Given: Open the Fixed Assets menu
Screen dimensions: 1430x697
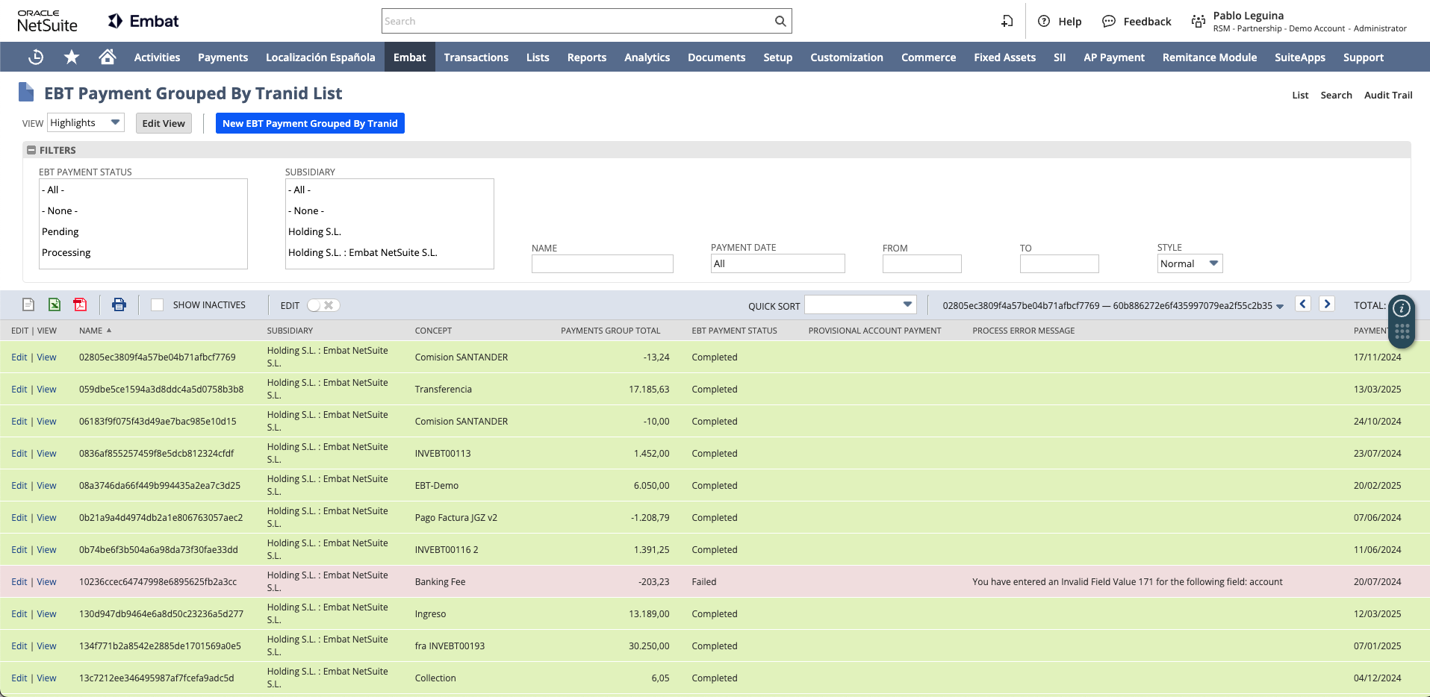Looking at the screenshot, I should click(x=1004, y=57).
